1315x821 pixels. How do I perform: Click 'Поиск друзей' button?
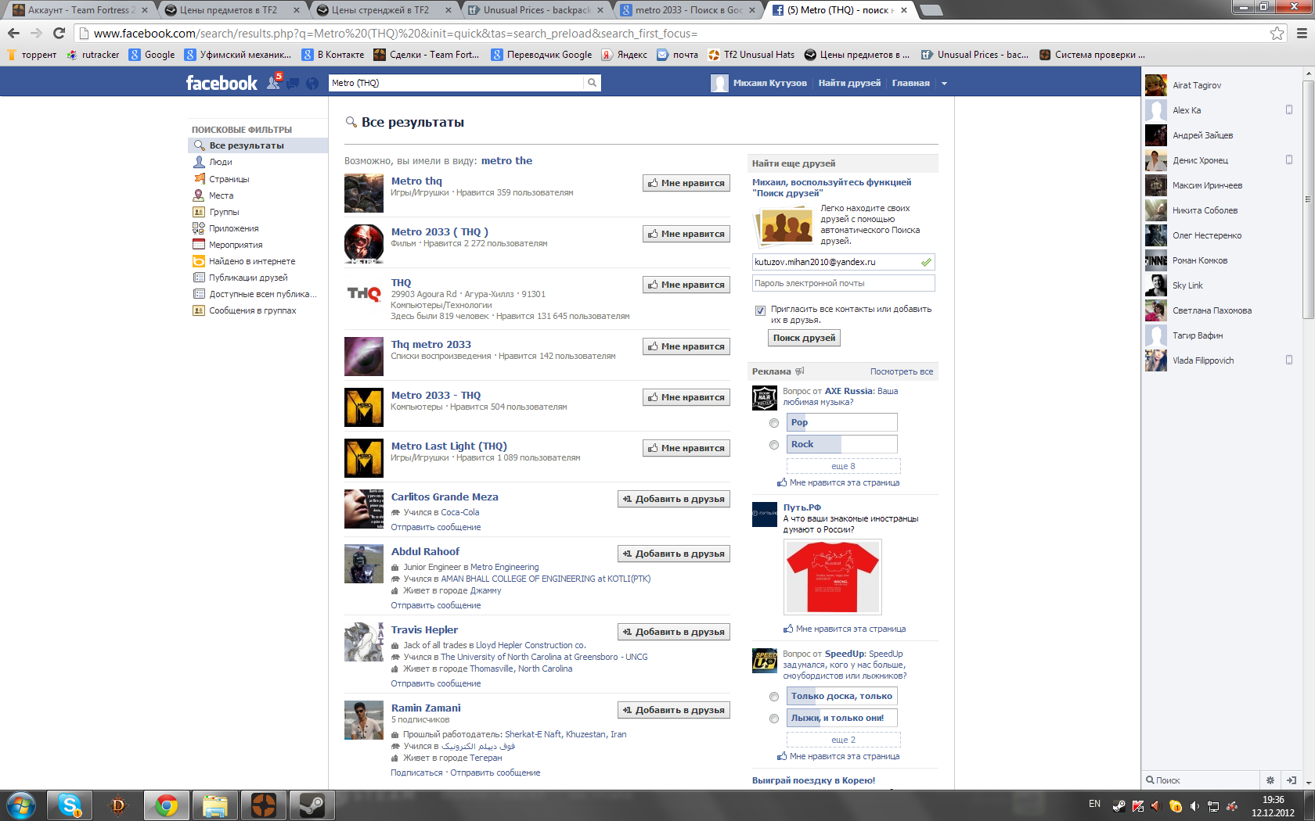click(x=804, y=338)
